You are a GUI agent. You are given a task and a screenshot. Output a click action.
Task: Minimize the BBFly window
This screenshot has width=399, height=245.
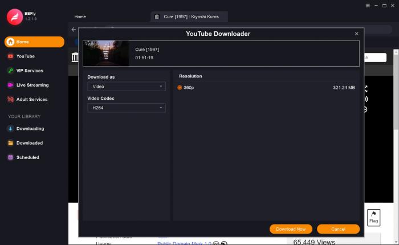(376, 5)
